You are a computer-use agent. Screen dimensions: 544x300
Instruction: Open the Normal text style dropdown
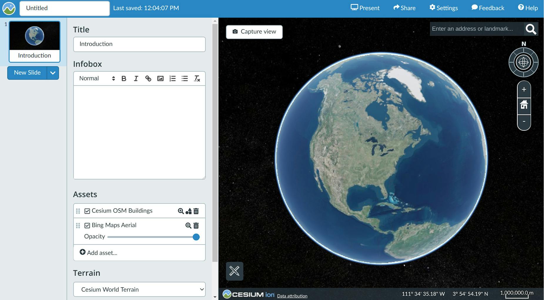94,78
